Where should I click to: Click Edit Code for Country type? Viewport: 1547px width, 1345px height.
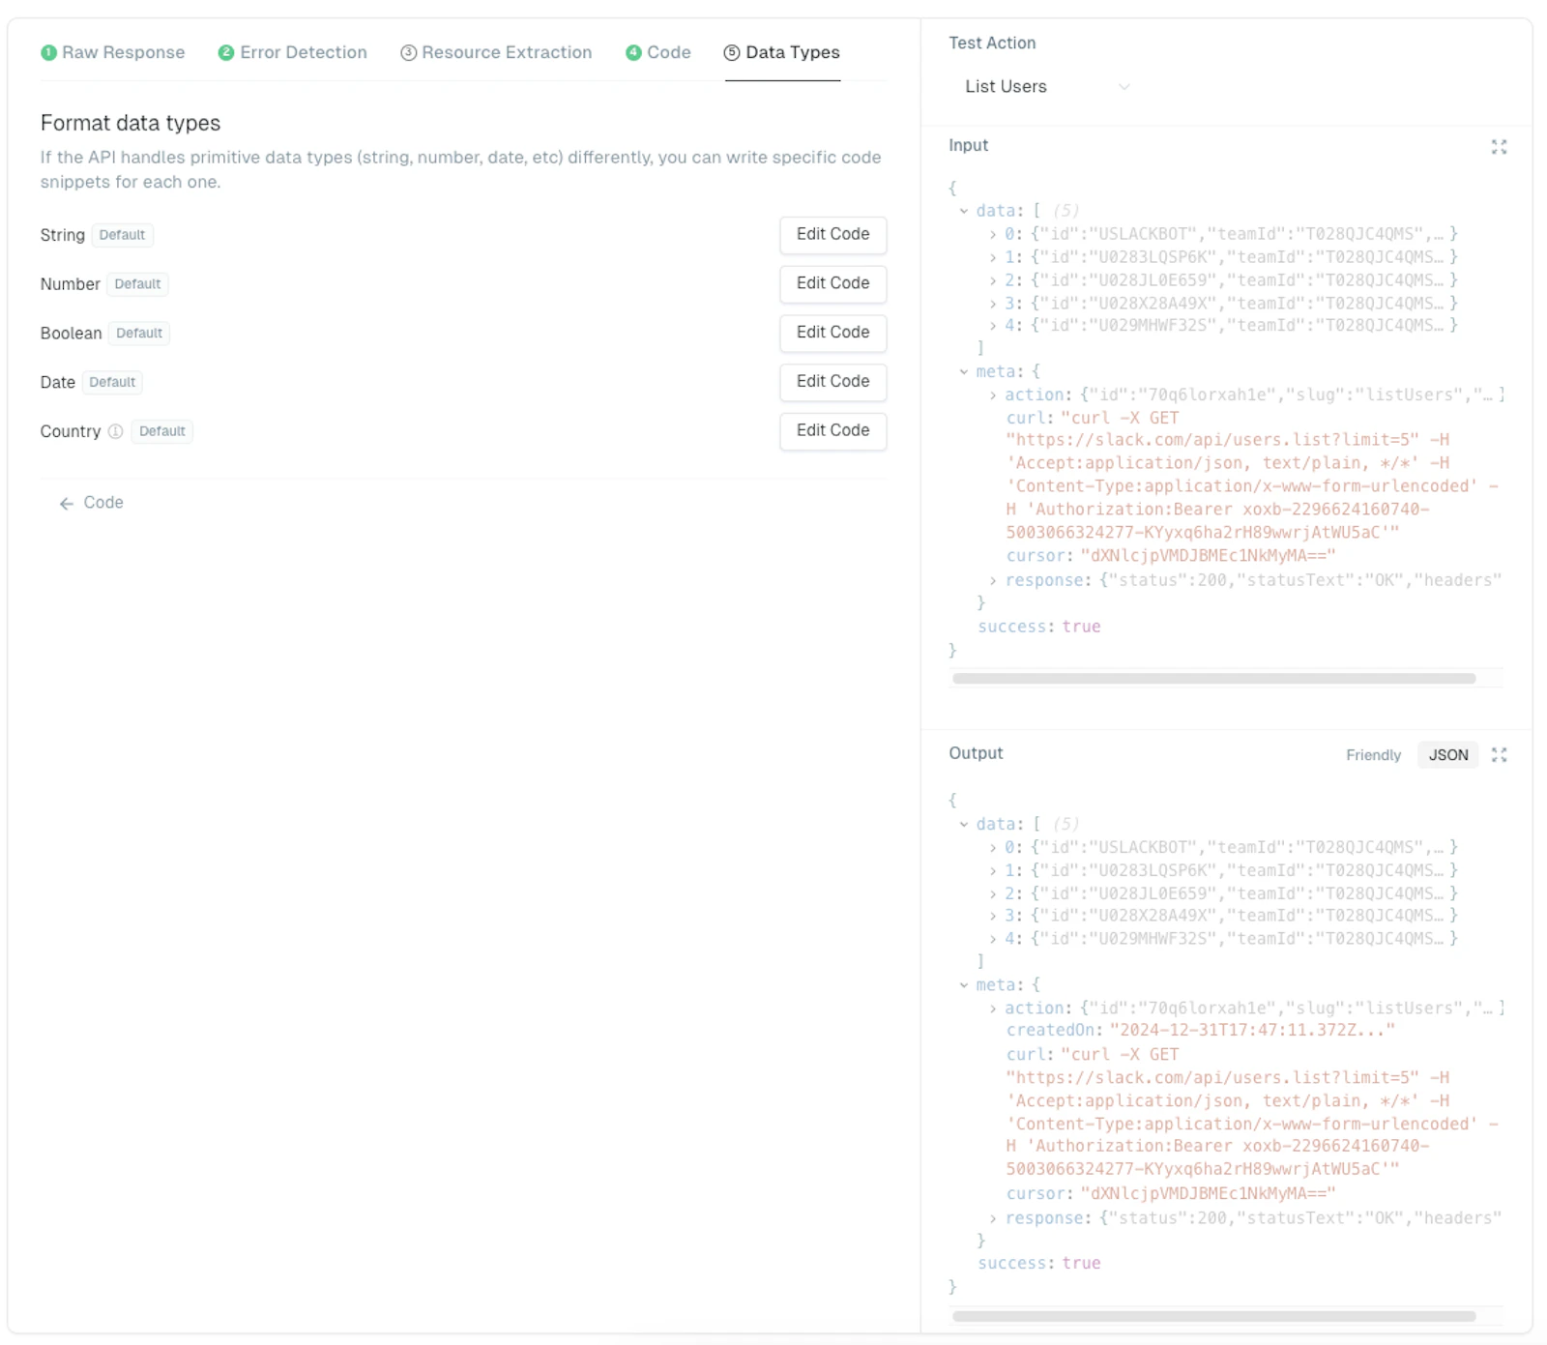[x=832, y=430]
